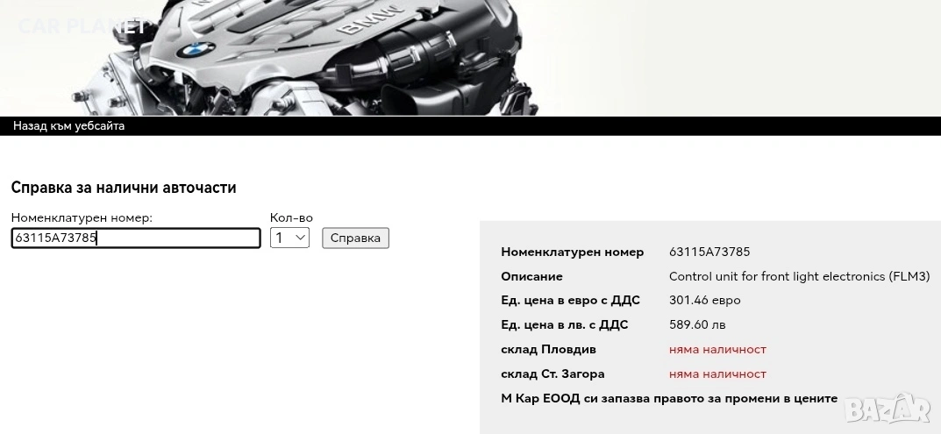Screen dimensions: 941x434
Task: Click the Bazar watermark logo
Action: (887, 408)
